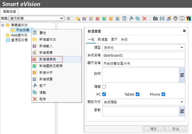Click the red X delete toolbar icon

[144, 19]
